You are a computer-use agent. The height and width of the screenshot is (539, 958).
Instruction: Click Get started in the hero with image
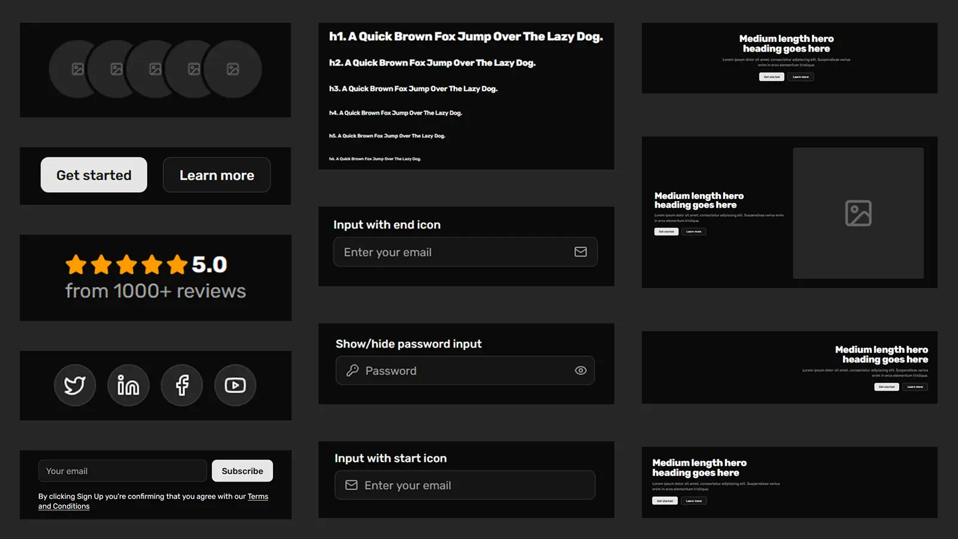666,231
